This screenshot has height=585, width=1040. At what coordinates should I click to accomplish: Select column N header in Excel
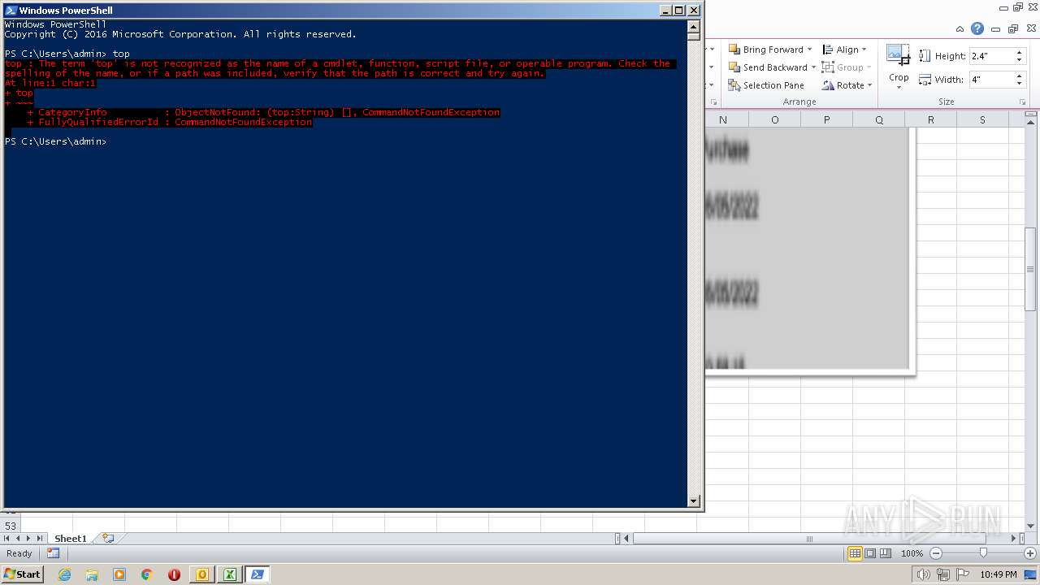click(723, 119)
